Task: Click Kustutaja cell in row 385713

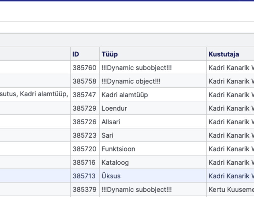Action: click(230, 176)
